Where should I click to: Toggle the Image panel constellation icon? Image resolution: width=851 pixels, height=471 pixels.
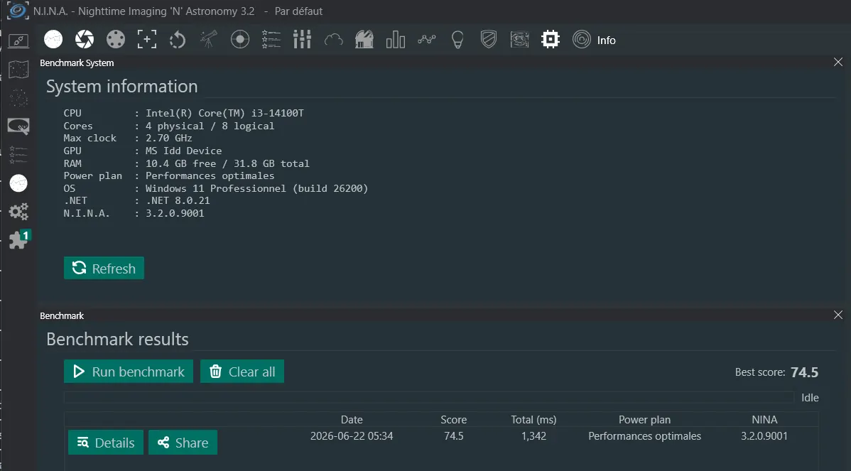(53, 40)
